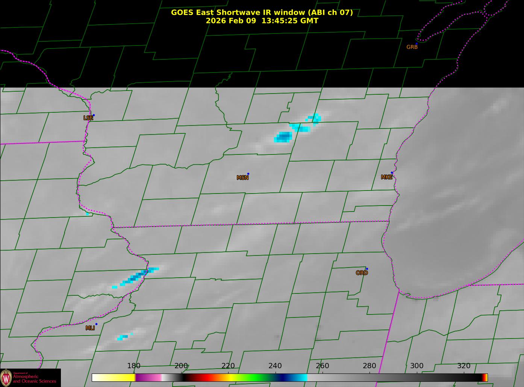
Task: Click the blue dot marking ORD station
Action: [x=367, y=269]
